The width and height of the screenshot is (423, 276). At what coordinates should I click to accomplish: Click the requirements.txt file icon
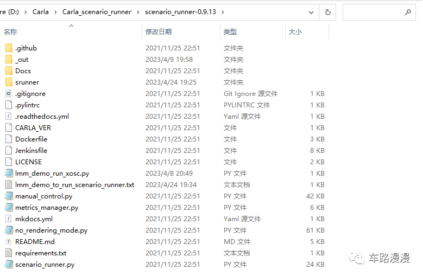9,253
